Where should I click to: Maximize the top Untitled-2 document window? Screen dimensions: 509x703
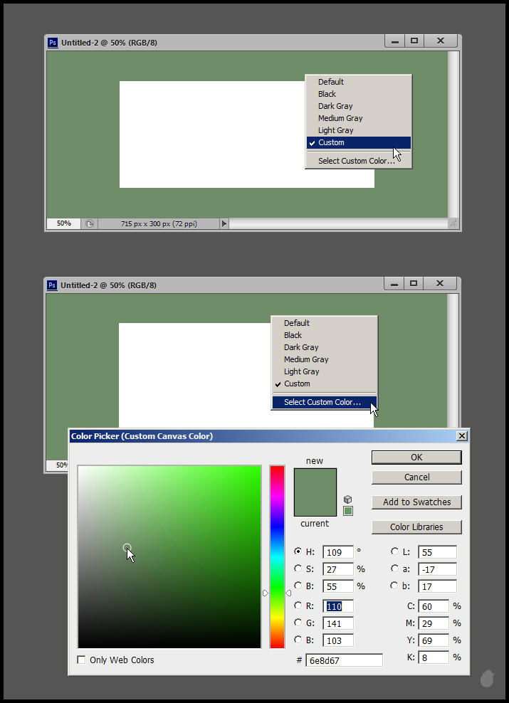[414, 42]
